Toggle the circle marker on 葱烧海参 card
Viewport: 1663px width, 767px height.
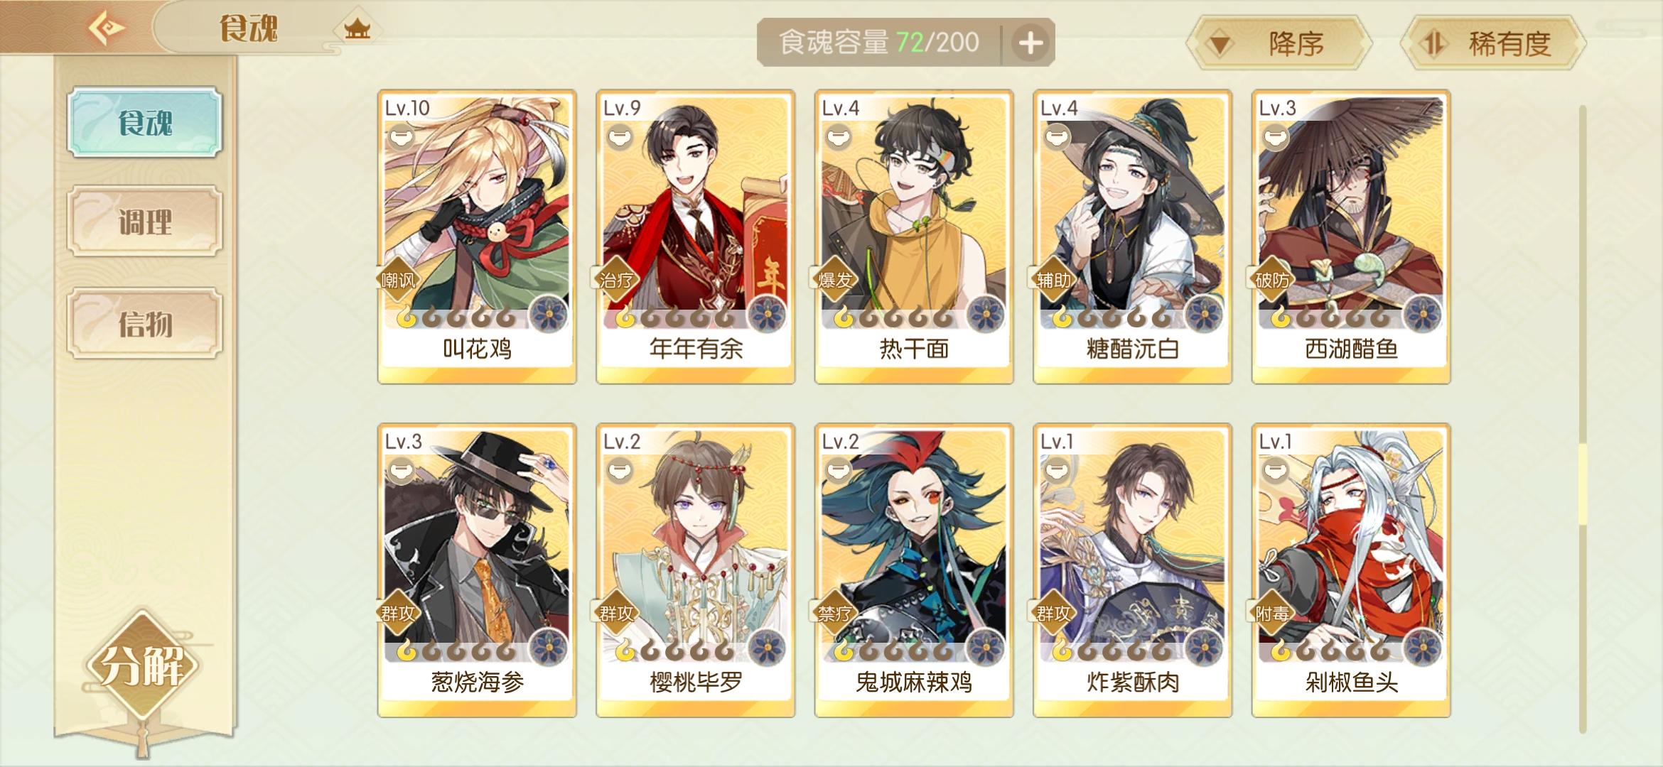[400, 469]
